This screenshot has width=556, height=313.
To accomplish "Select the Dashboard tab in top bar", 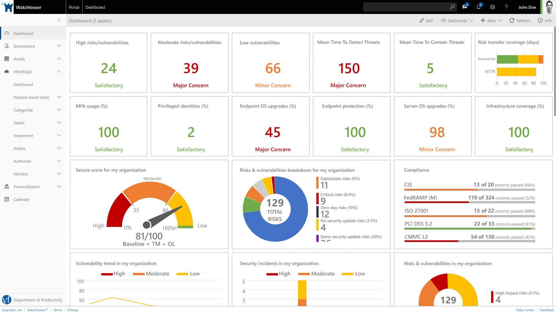I will point(95,7).
